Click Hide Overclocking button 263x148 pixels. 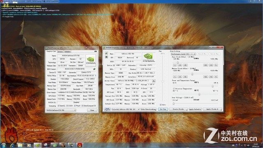click(148, 109)
